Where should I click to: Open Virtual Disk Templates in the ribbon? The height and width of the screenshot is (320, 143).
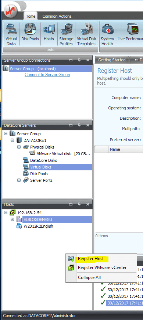coord(86,34)
